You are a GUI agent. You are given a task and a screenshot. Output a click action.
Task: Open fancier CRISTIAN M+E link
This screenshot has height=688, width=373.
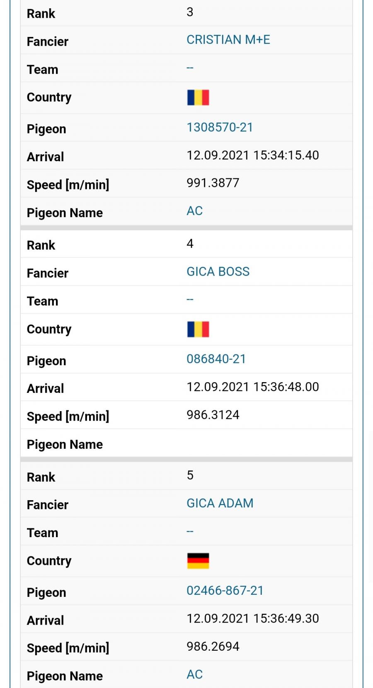point(228,40)
